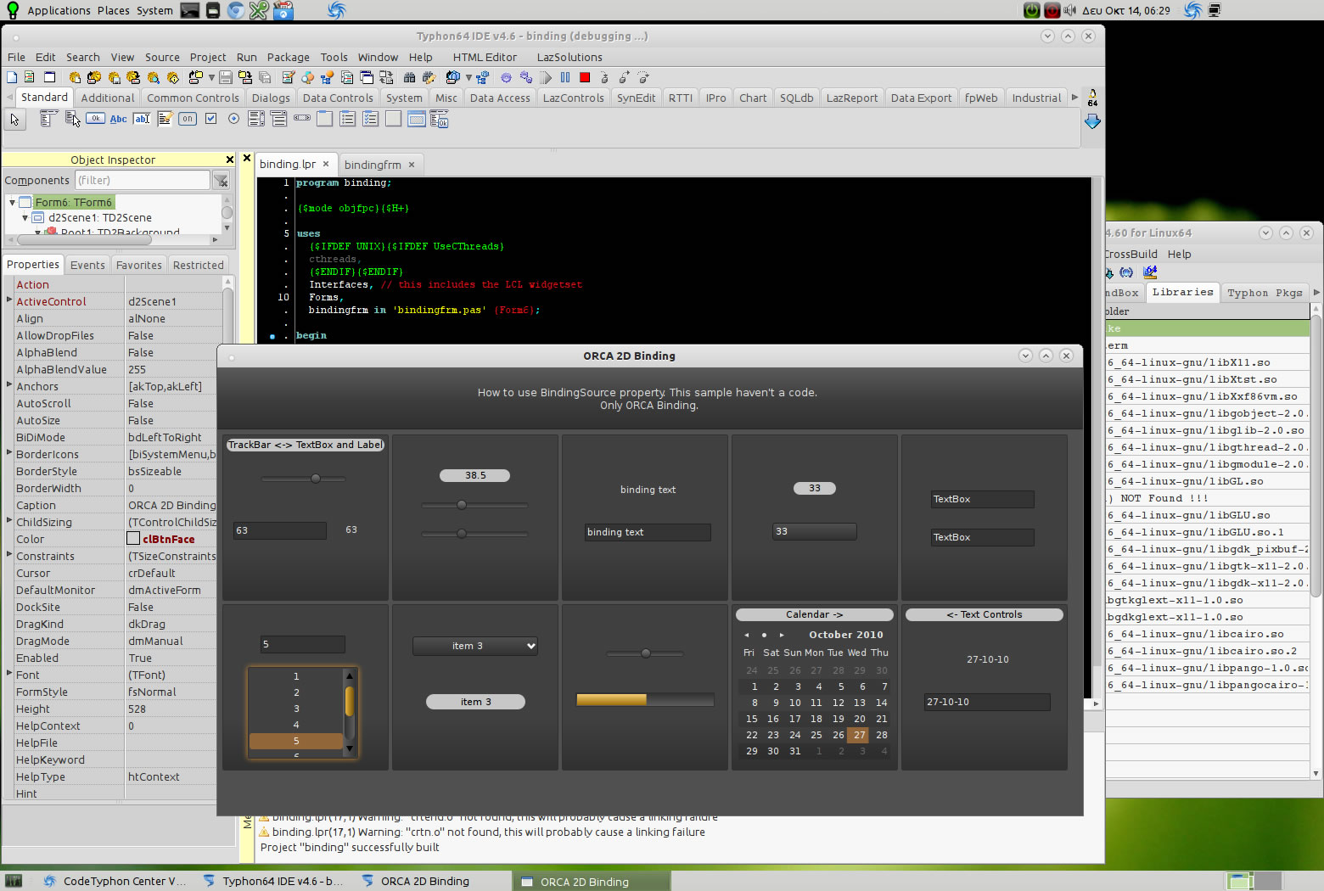Click the listbox scrollbar thumb

point(349,702)
